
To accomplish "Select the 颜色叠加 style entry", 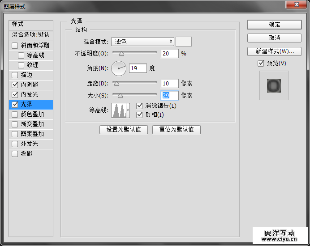I will [32, 115].
